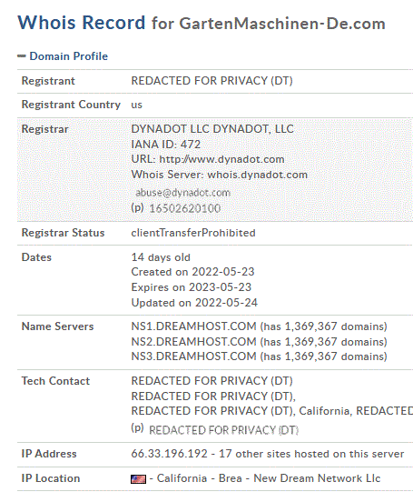Screen dimensions: 413x492
Task: Collapse the Domain Profile section
Action: coord(69,56)
